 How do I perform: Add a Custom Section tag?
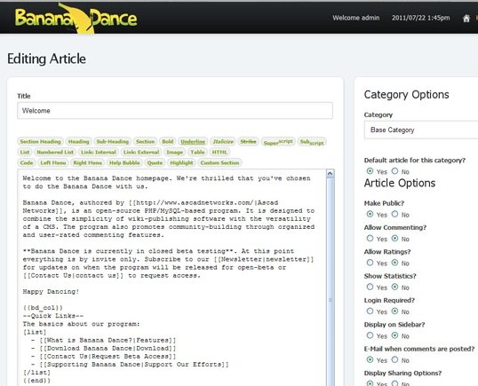(219, 163)
